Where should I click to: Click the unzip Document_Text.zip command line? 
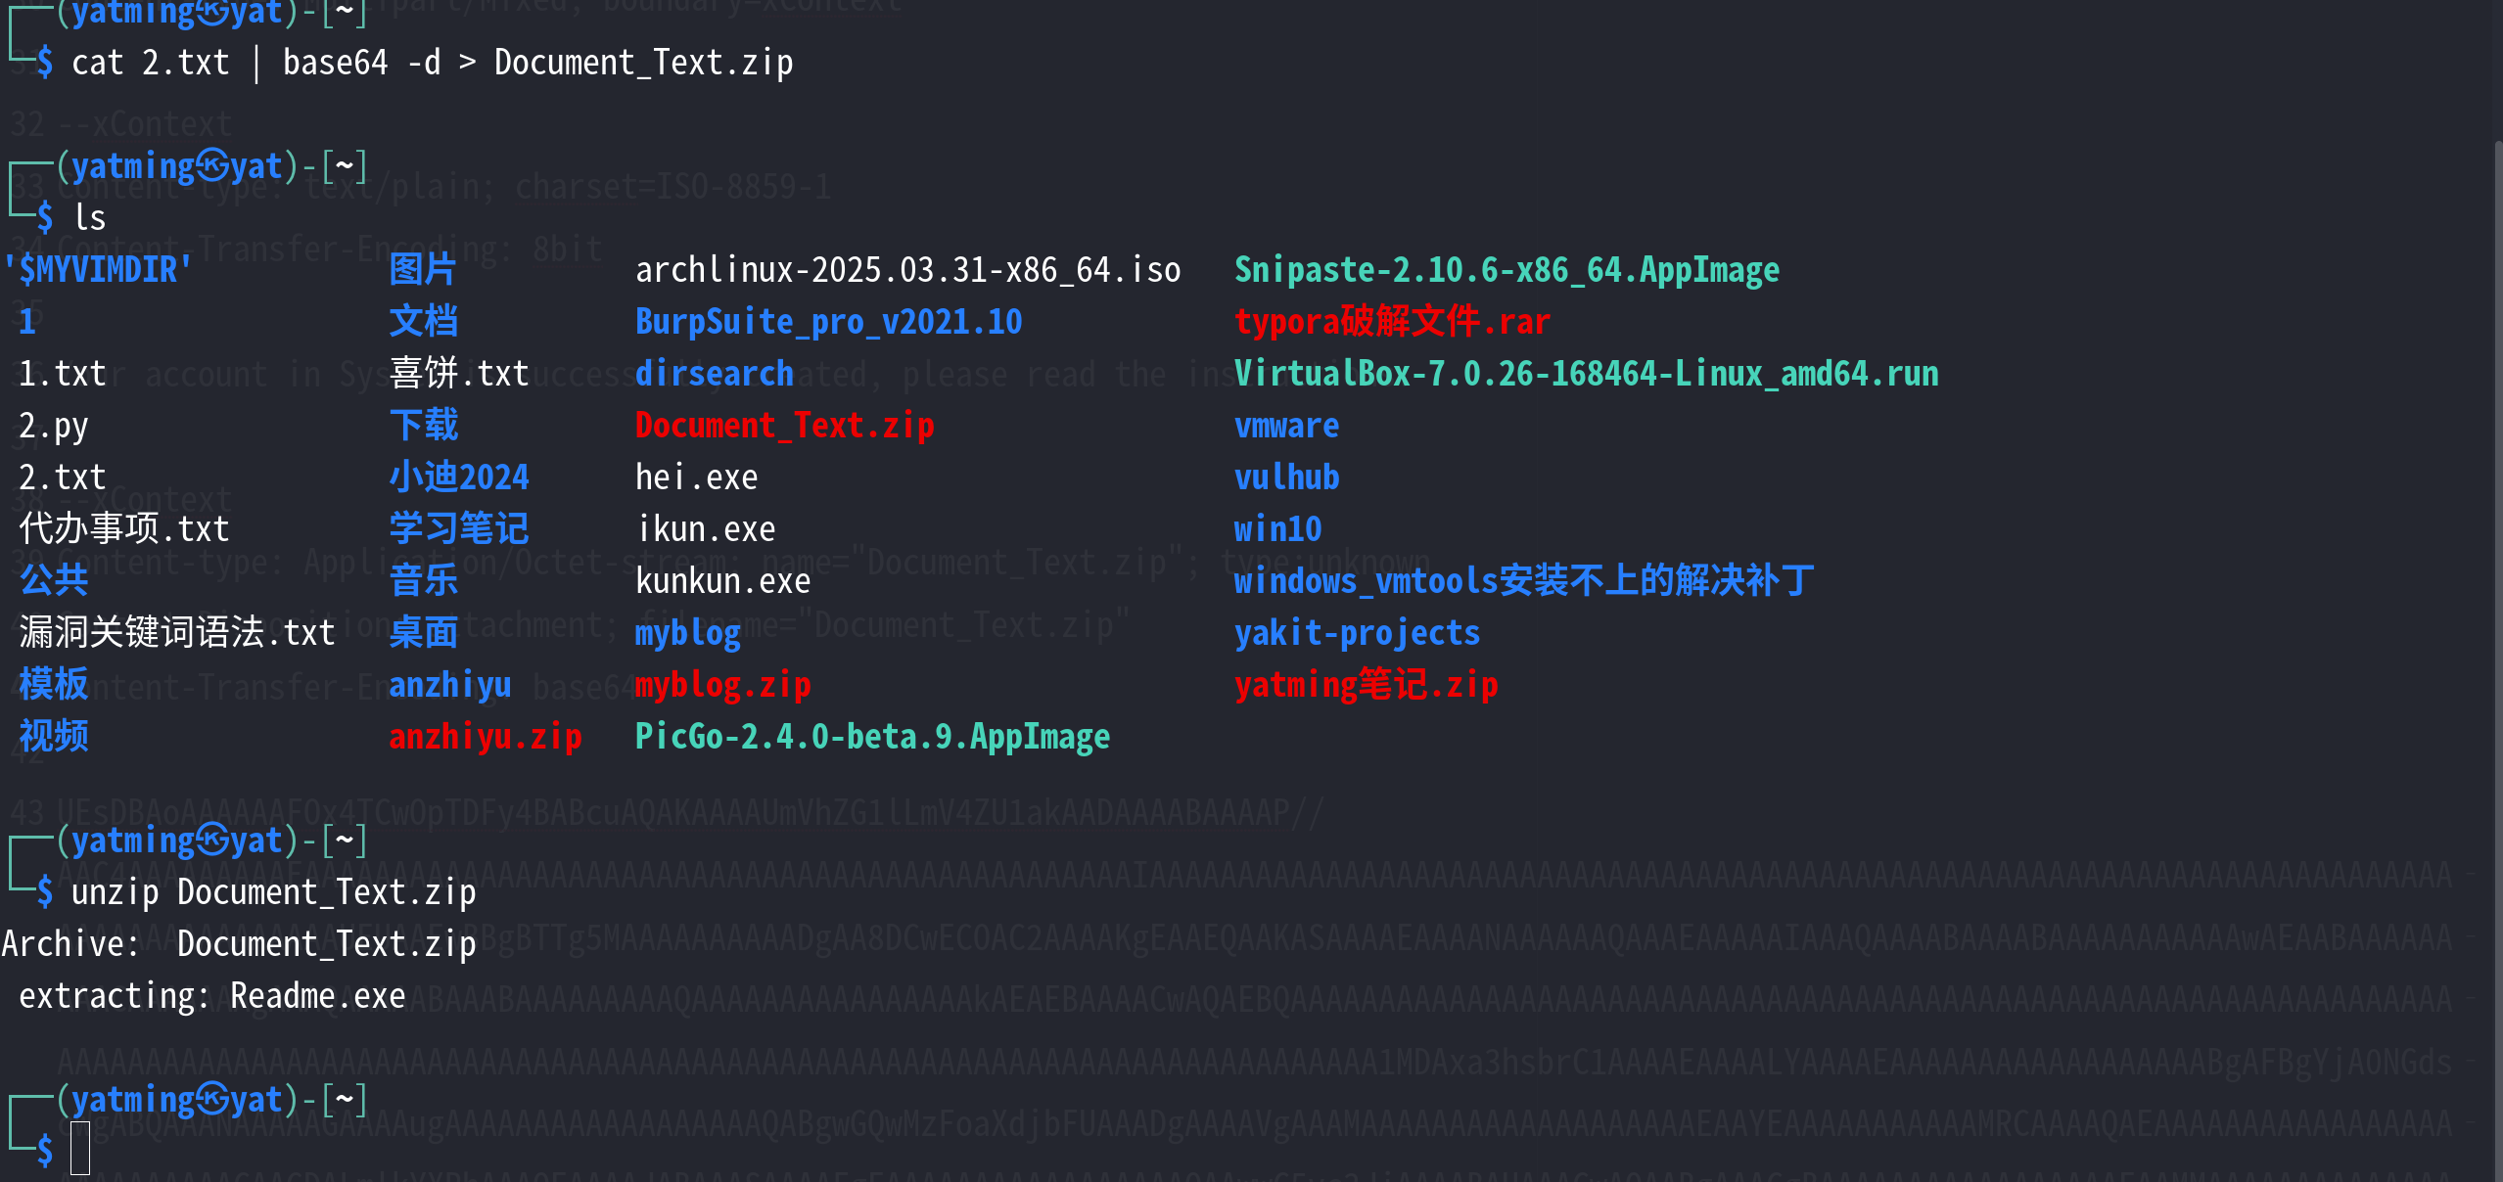pos(273,892)
